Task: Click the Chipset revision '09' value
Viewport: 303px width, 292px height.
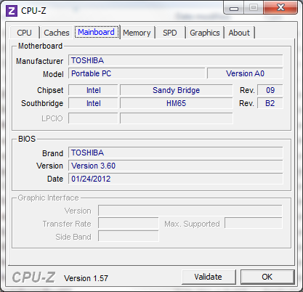Action: pyautogui.click(x=270, y=90)
